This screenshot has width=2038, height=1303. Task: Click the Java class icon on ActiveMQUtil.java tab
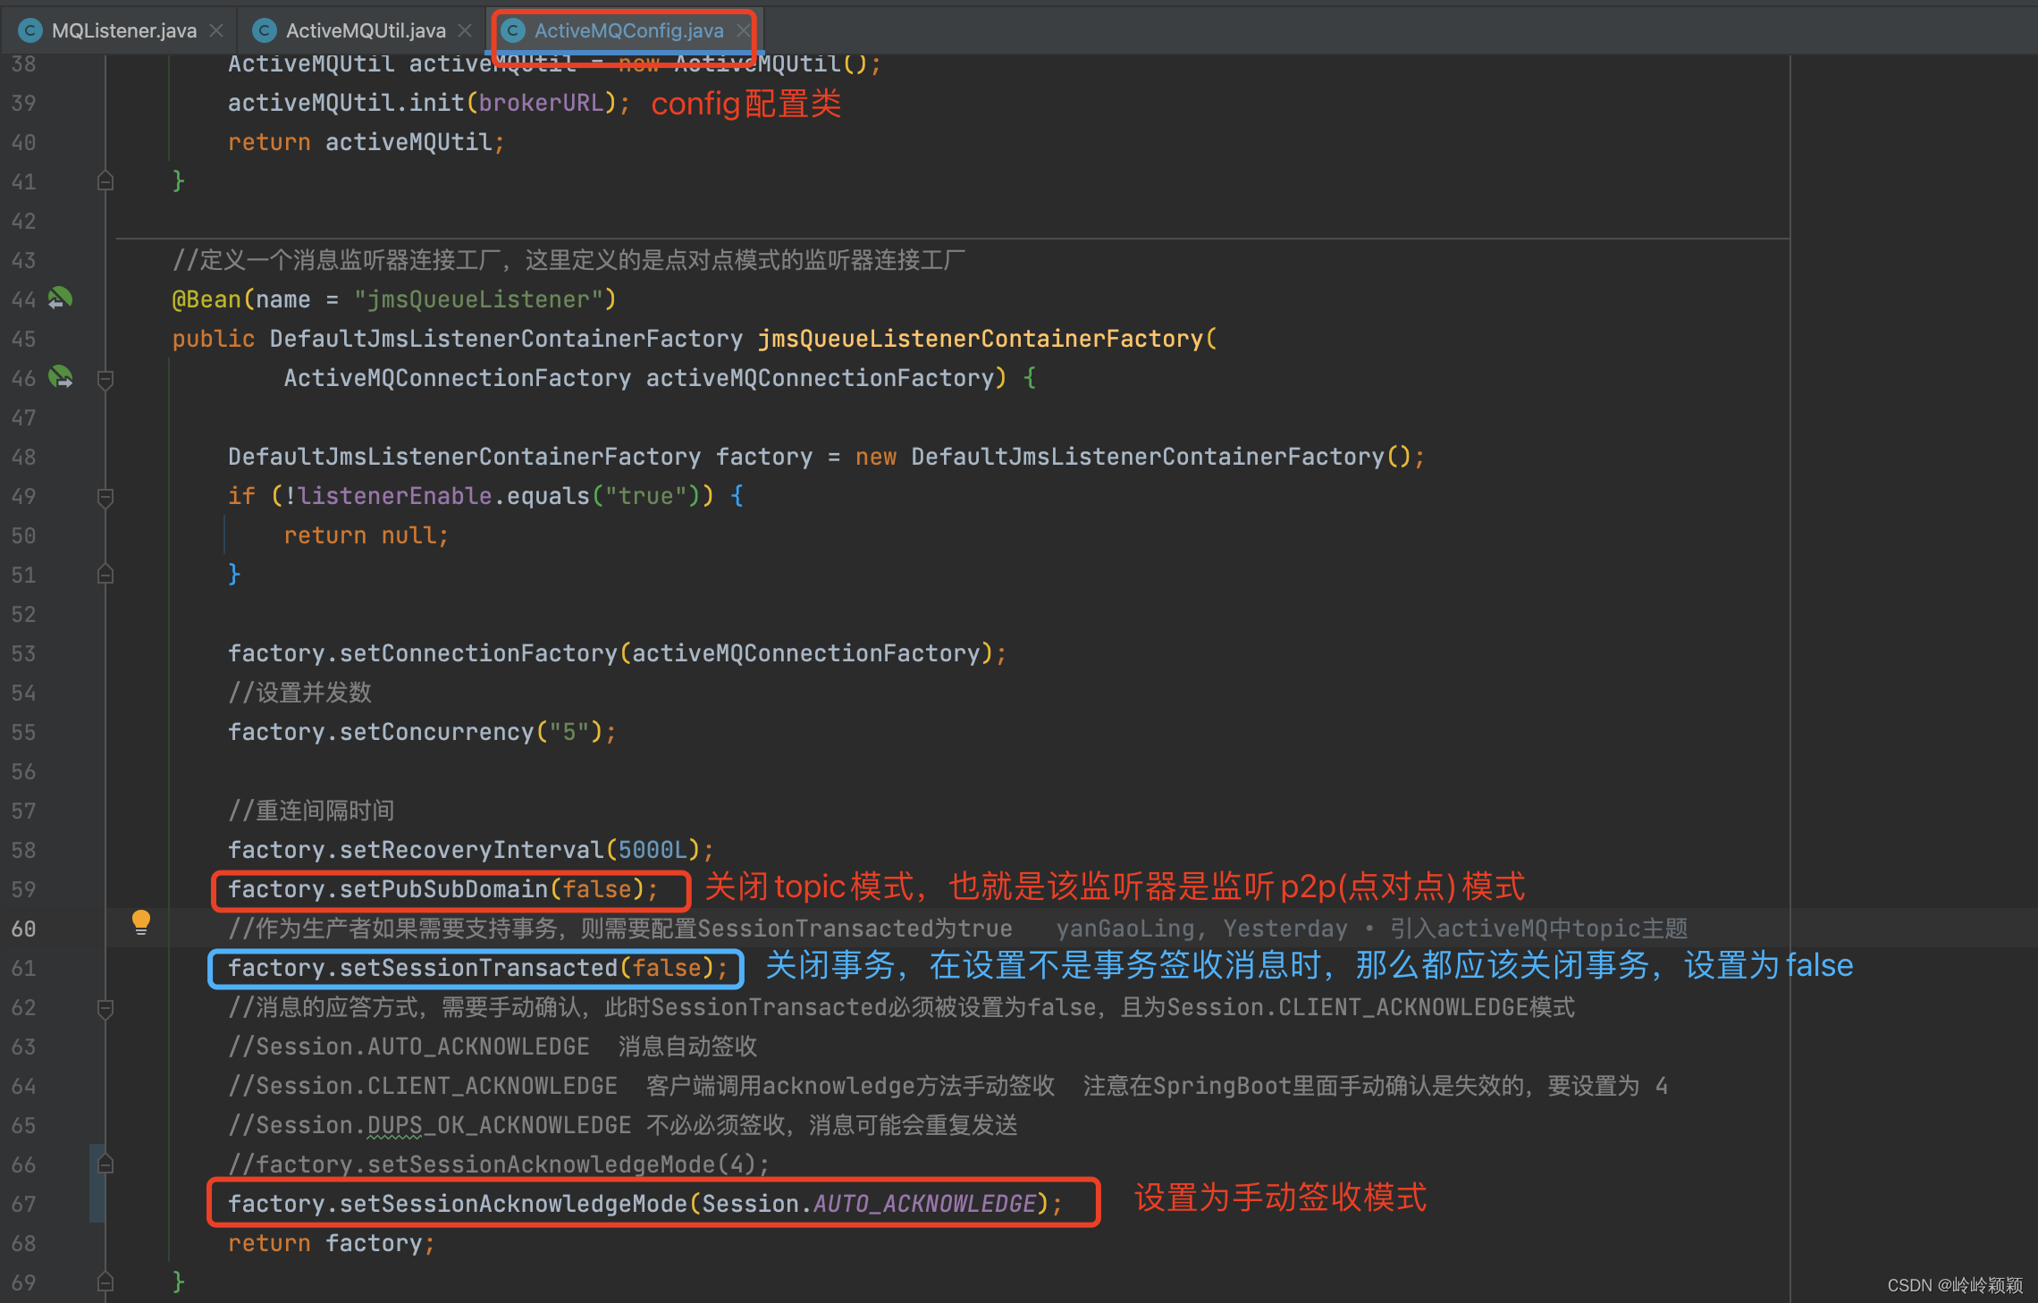click(265, 30)
